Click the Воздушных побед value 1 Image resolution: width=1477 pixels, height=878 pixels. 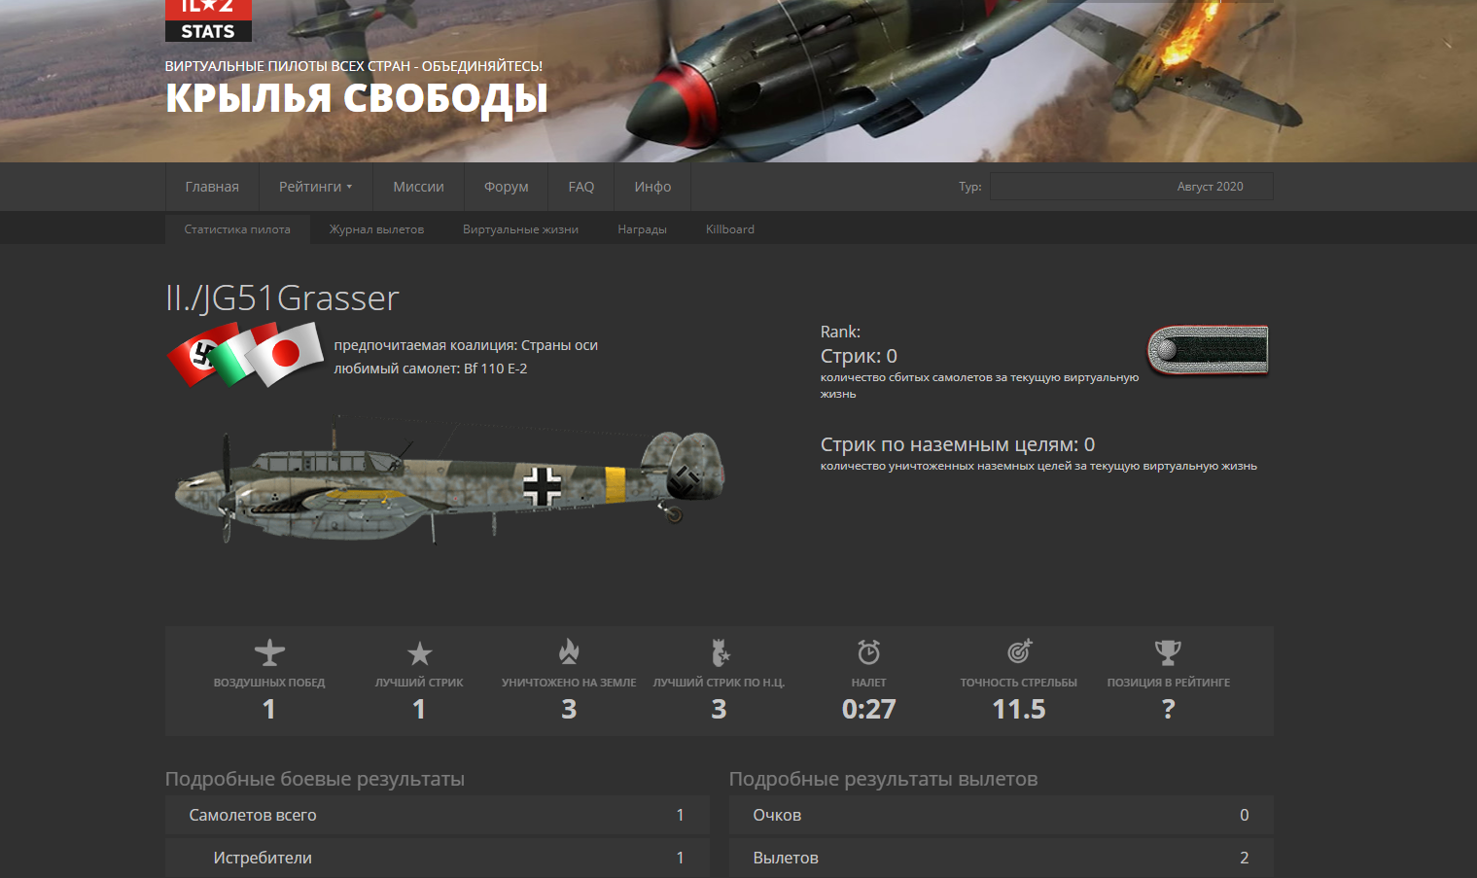tap(269, 710)
